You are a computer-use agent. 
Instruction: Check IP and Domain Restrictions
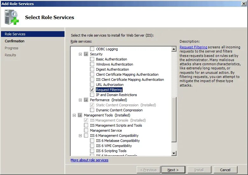point(92,95)
